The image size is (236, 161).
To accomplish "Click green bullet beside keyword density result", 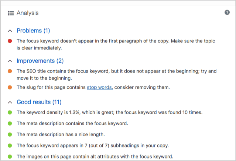I will coord(10,112).
